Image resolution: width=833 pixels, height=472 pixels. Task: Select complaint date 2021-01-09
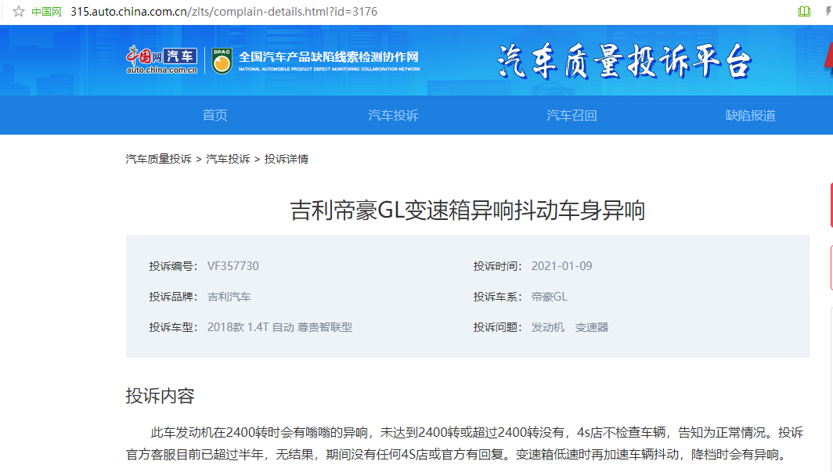561,266
